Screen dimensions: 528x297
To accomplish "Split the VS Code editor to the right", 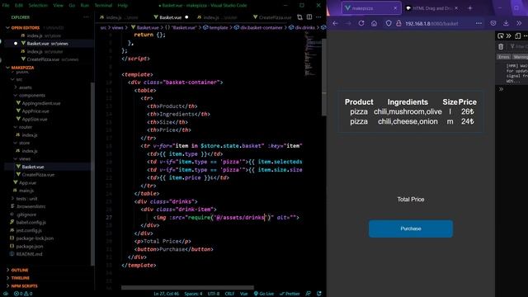I will tap(309, 17).
